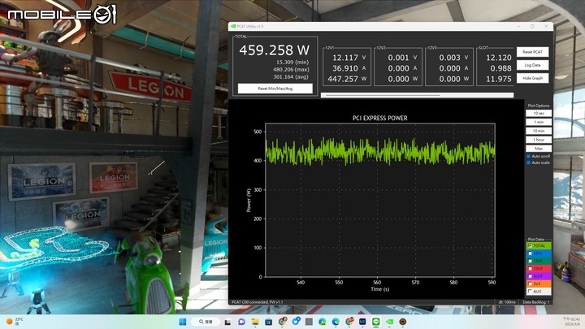
Task: Enable the 12V2 plot data checkbox
Action: pyautogui.click(x=530, y=261)
